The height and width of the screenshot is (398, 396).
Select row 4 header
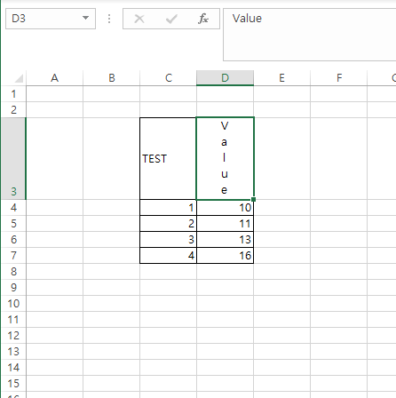[13, 208]
